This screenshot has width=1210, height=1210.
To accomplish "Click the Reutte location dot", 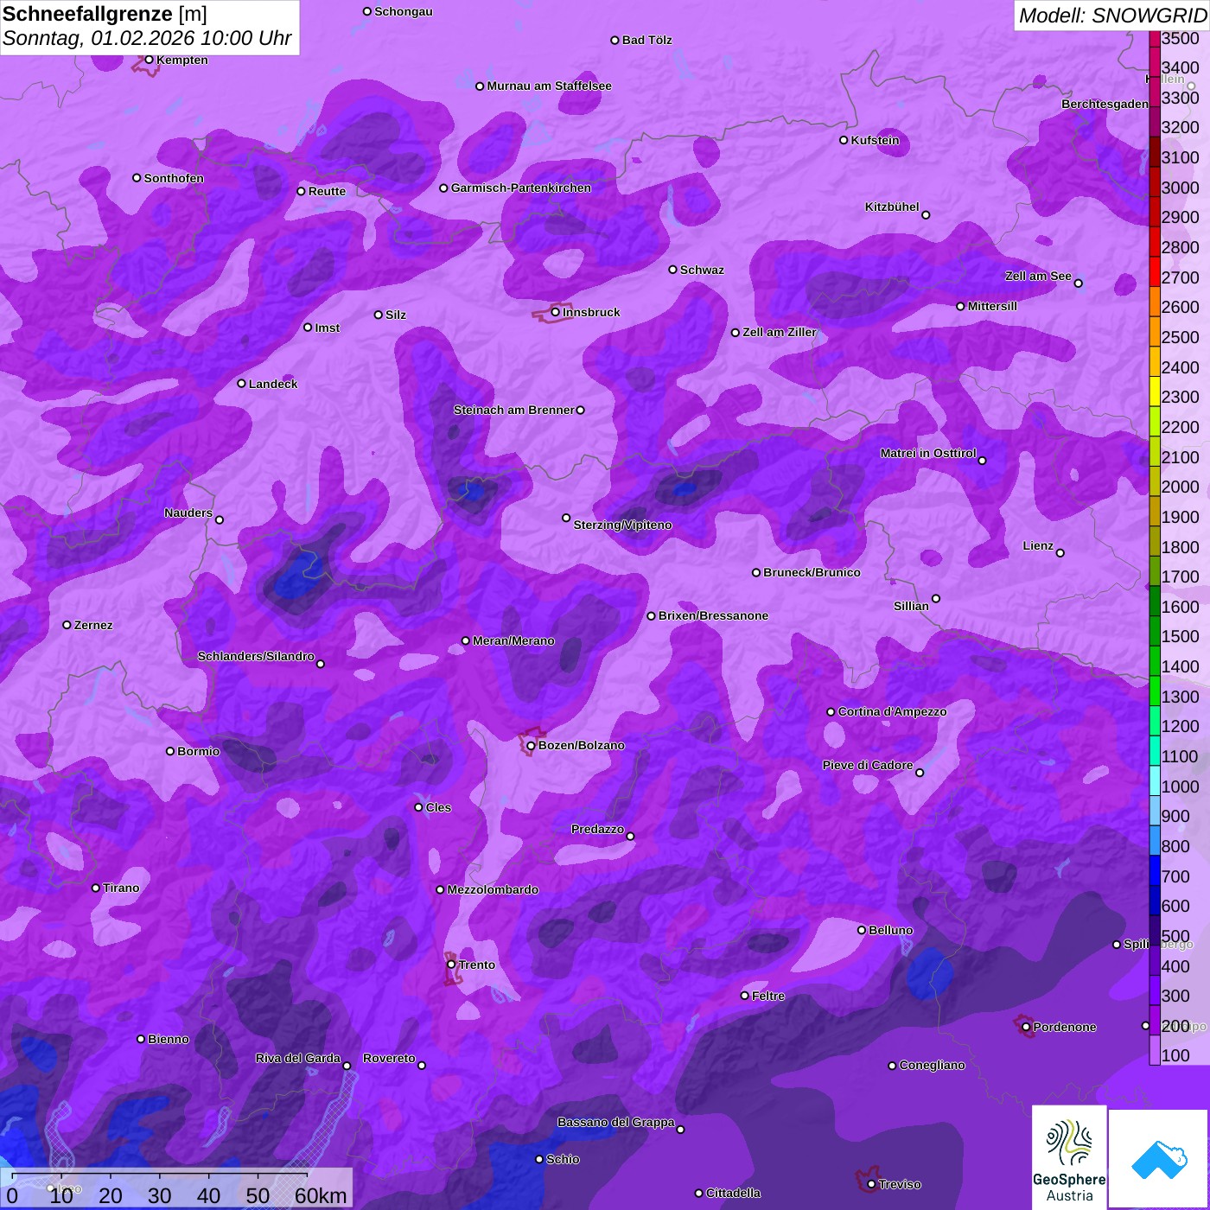I will pos(301,191).
